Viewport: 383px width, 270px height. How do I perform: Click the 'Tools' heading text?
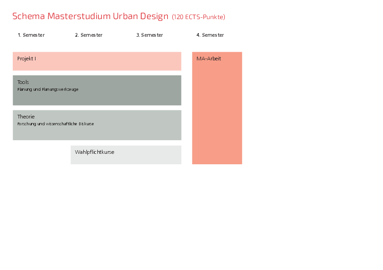point(23,82)
